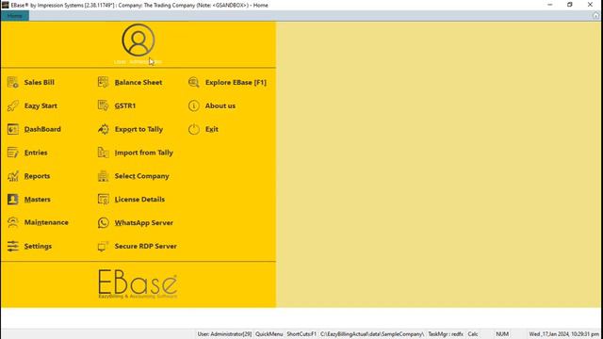Click the home icon at top right
The width and height of the screenshot is (603, 339).
click(x=595, y=15)
